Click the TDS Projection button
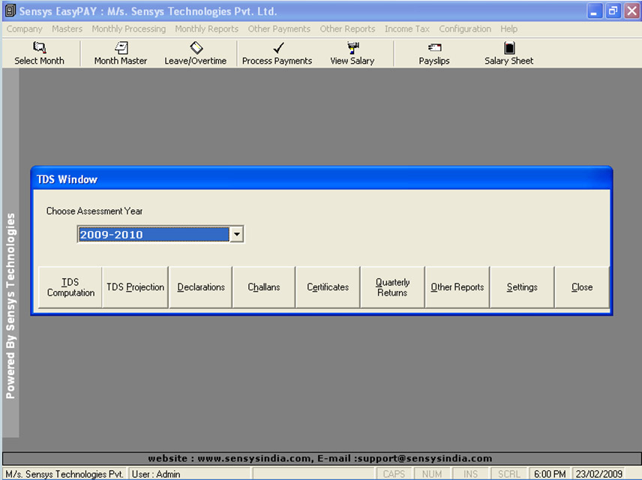The width and height of the screenshot is (642, 480). coord(136,287)
